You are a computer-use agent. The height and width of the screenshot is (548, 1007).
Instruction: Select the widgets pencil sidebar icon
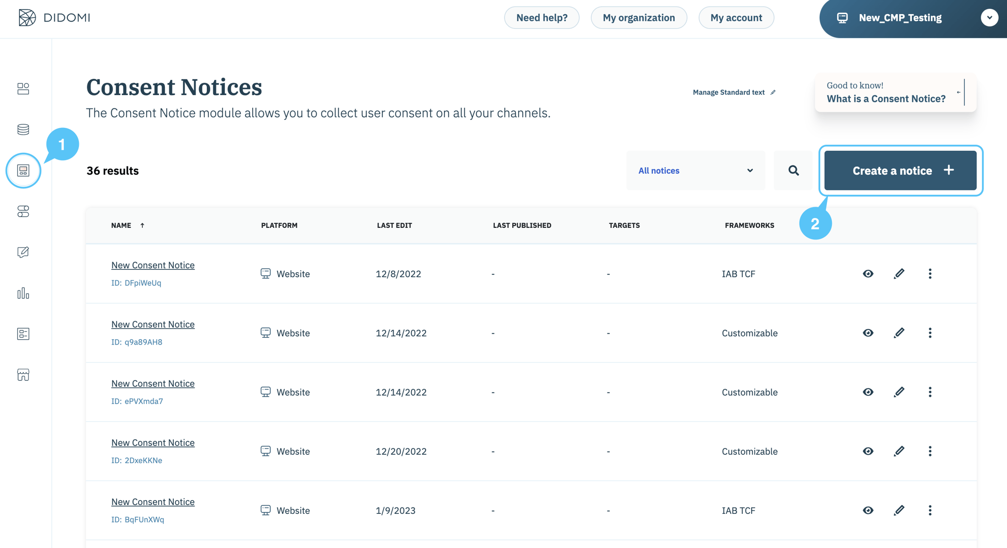[23, 252]
